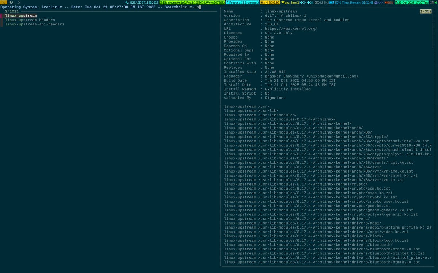Click the file line ending in kvm-amd.ko.zst
This screenshot has height=273, width=438.
coord(319,171)
